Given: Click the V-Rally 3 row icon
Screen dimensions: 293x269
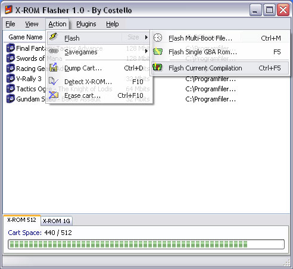Looking at the screenshot, I should pyautogui.click(x=11, y=79).
